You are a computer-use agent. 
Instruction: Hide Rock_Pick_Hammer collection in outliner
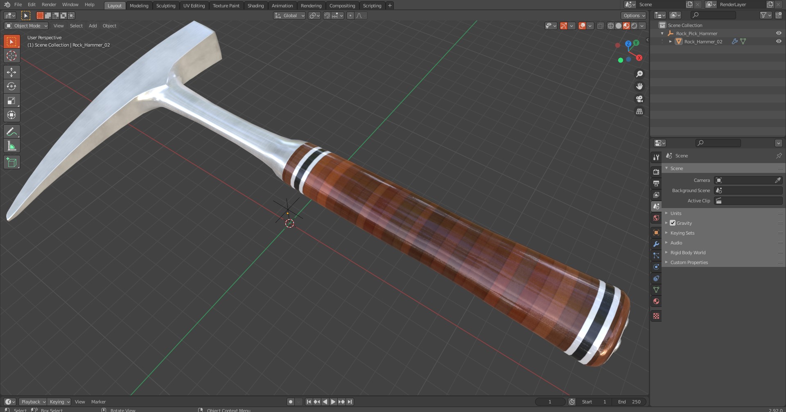[779, 33]
